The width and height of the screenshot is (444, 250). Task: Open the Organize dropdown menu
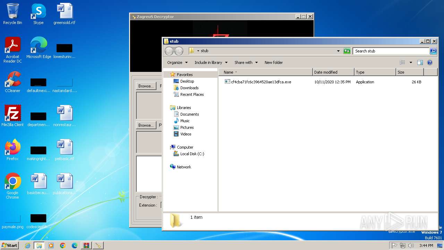tap(177, 62)
